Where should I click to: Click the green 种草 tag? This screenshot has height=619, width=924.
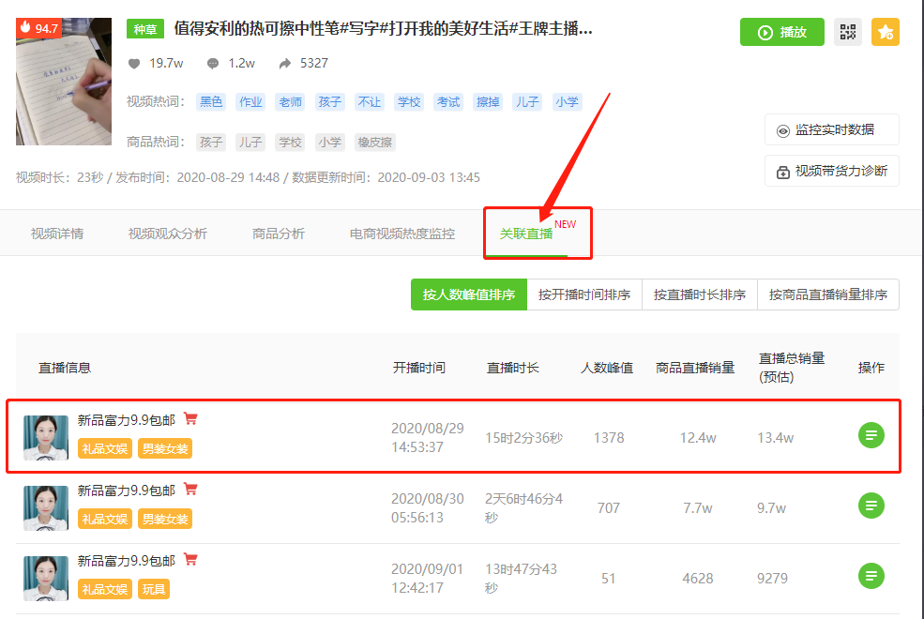point(145,29)
